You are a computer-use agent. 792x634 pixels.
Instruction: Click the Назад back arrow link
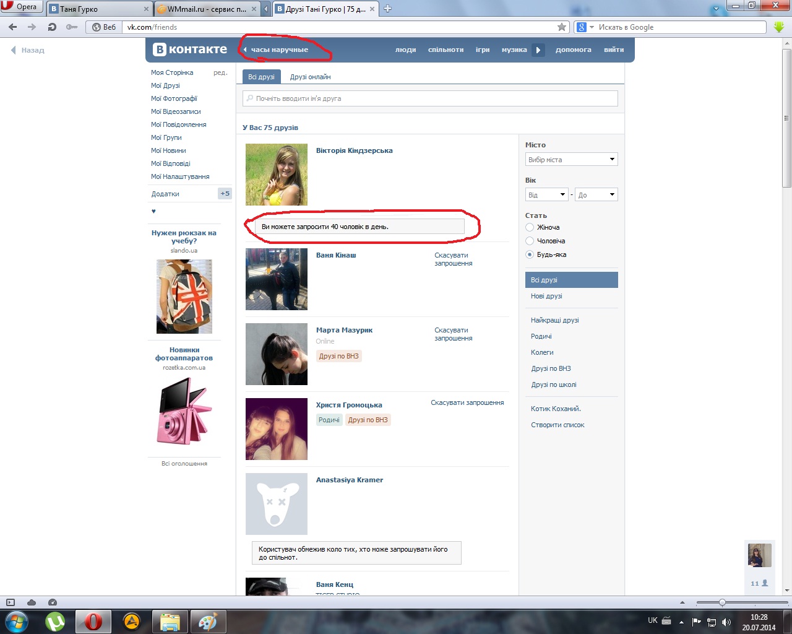click(28, 50)
